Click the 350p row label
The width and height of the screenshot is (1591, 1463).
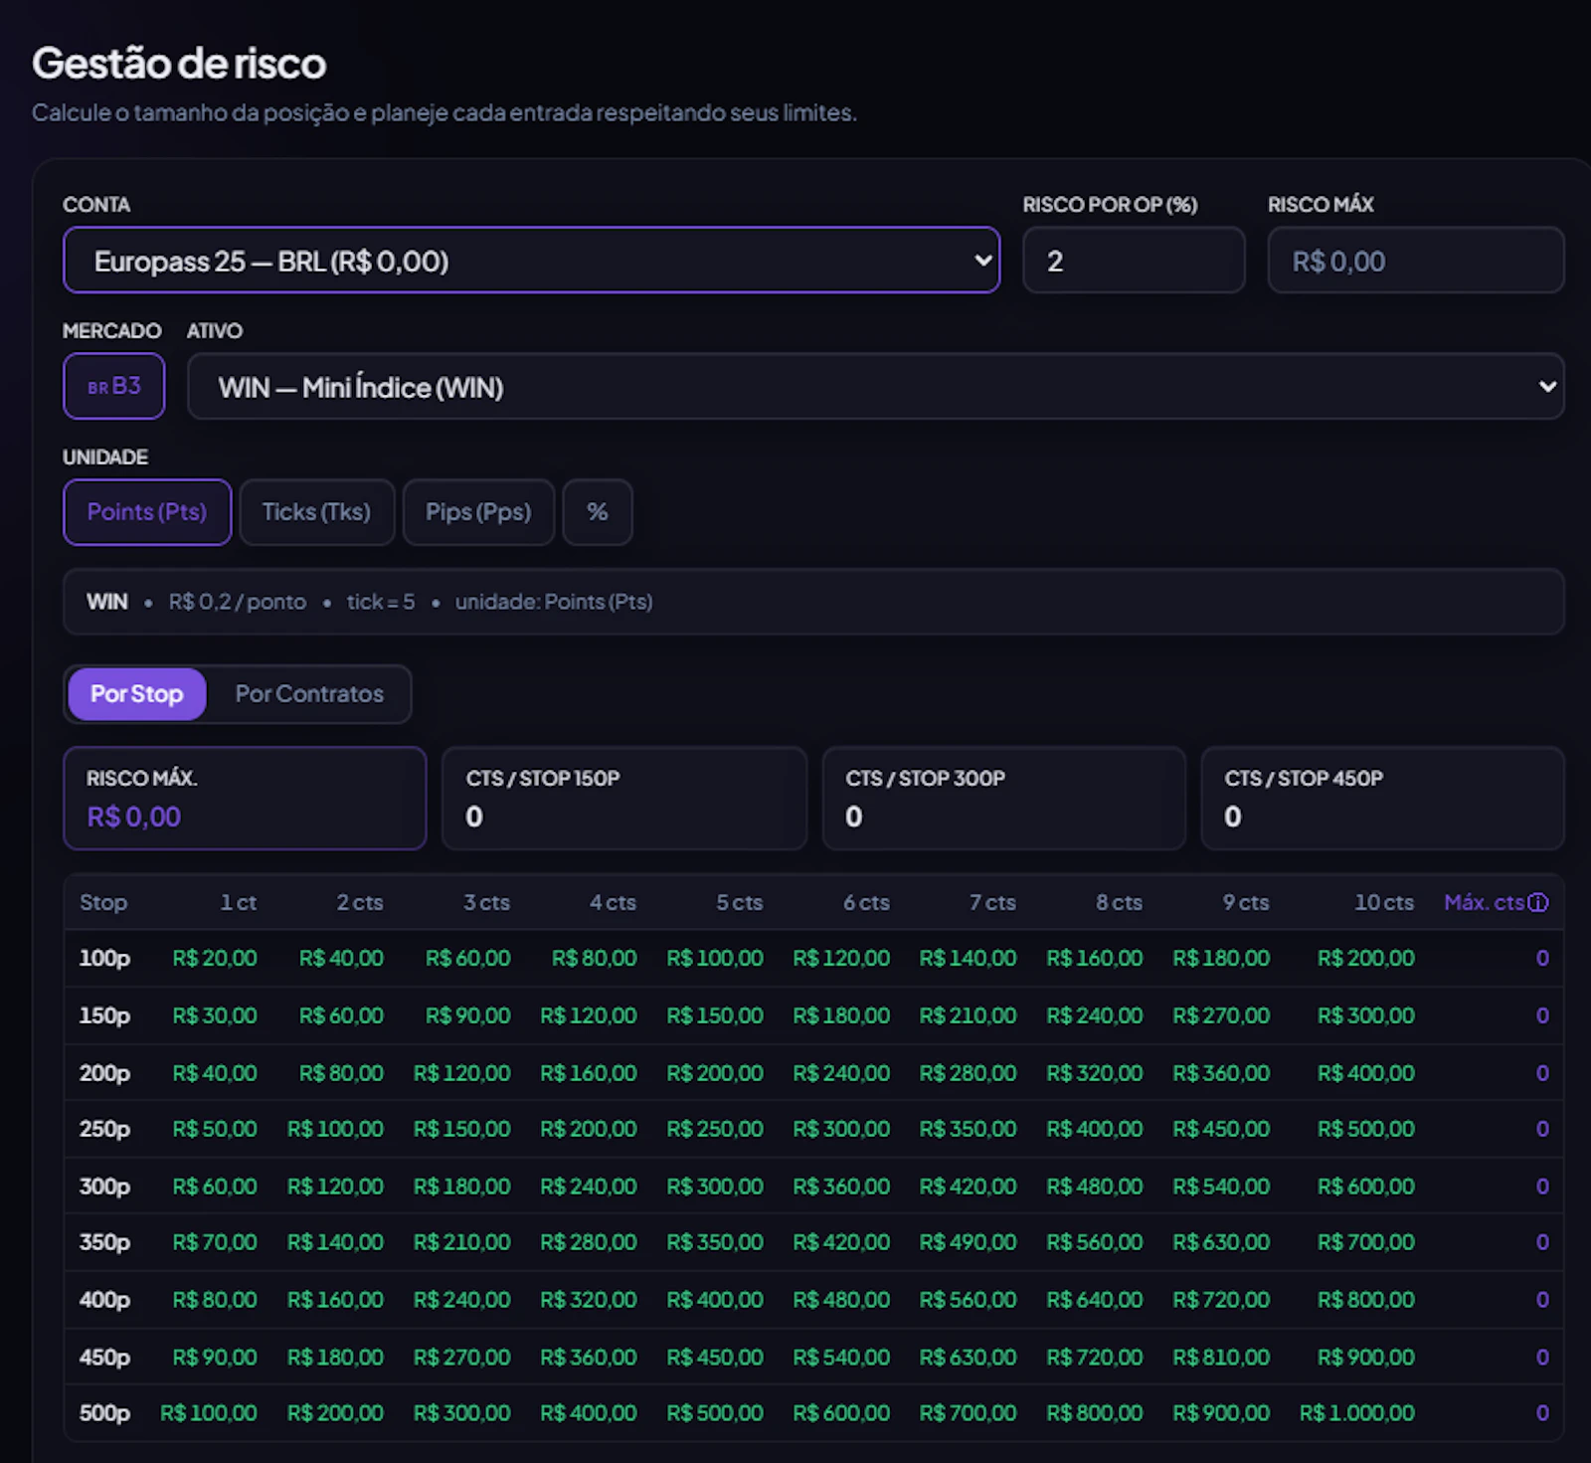click(x=104, y=1243)
